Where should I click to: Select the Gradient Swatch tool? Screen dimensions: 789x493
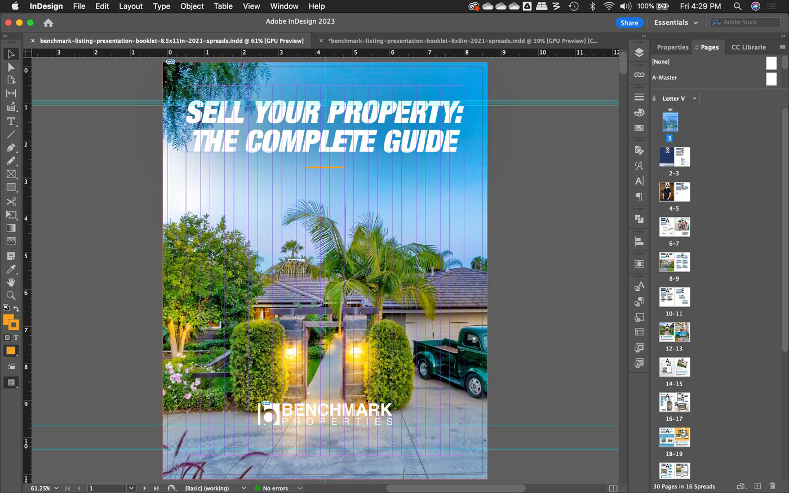click(x=11, y=228)
